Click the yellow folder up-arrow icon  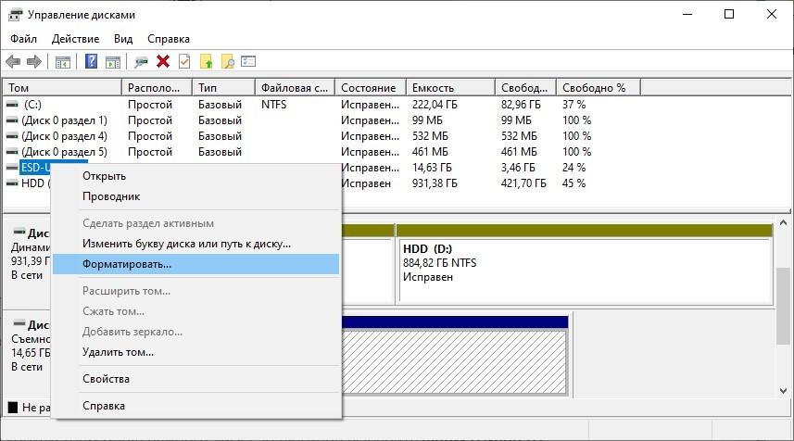207,62
